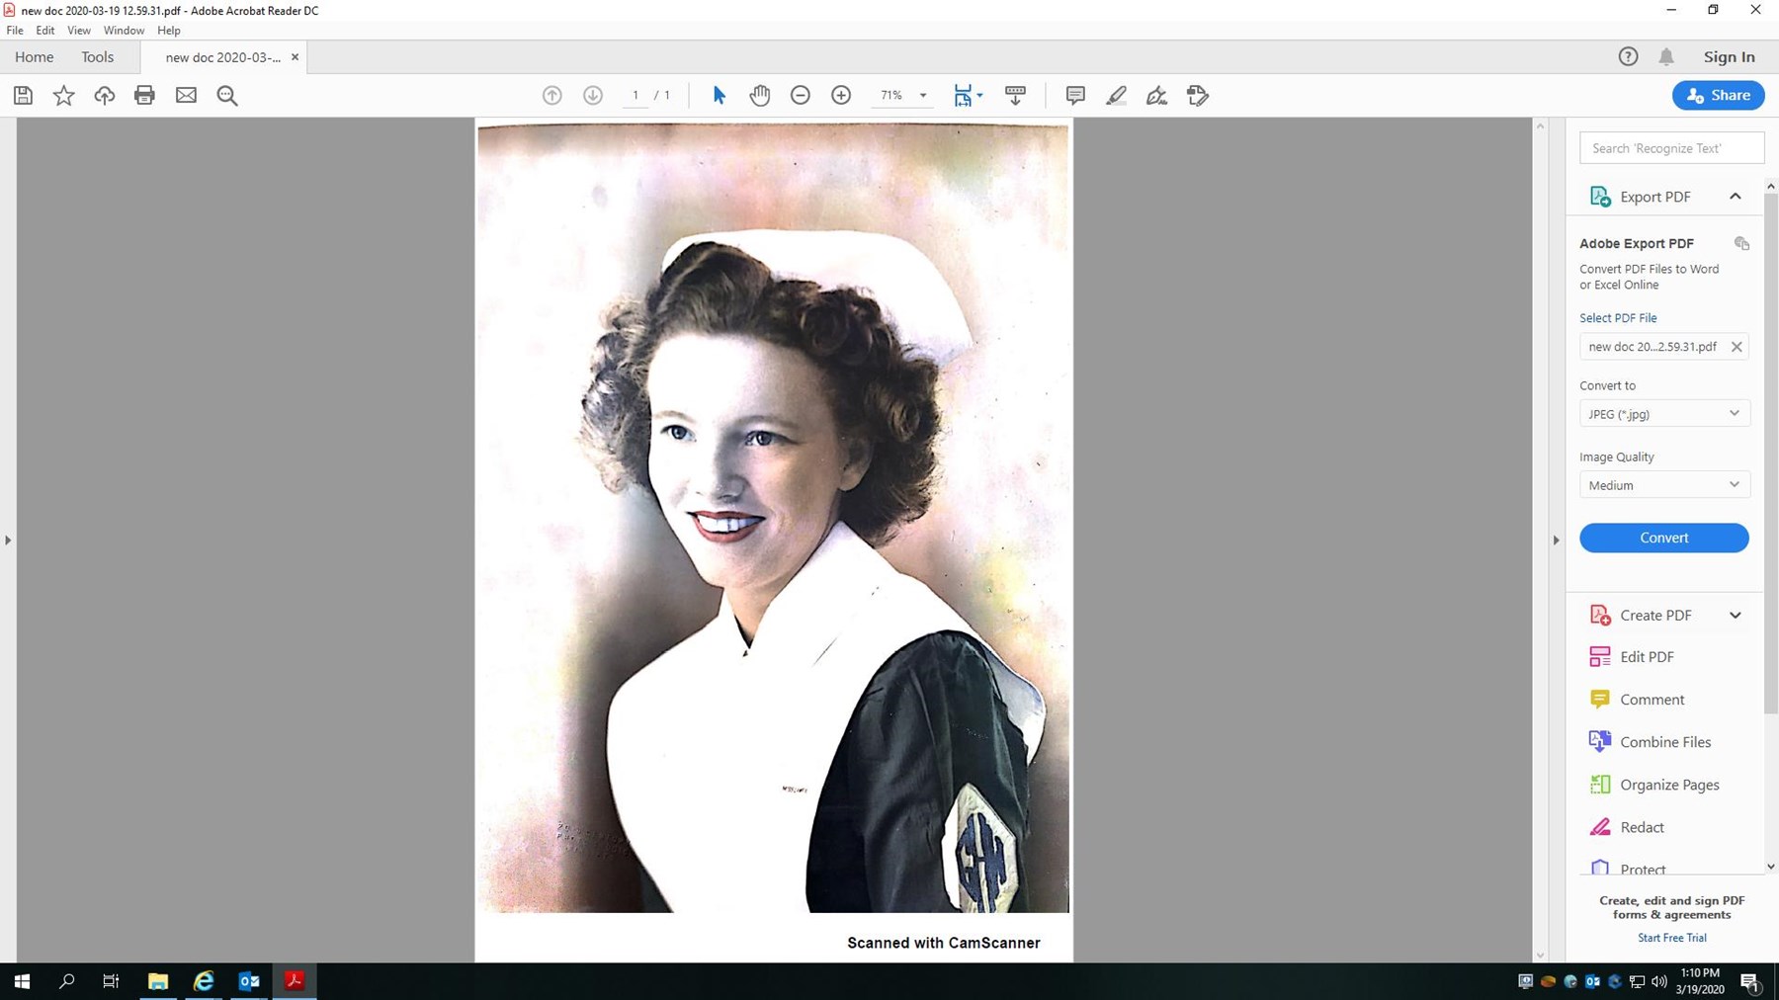Collapse the Export PDF section
Screen dimensions: 1779x1000
(x=1735, y=197)
